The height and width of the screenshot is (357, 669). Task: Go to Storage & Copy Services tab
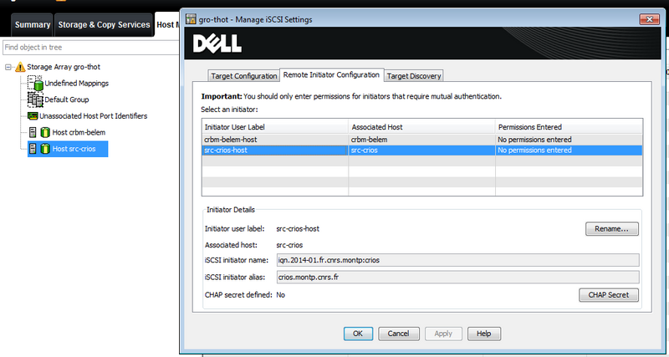click(104, 24)
